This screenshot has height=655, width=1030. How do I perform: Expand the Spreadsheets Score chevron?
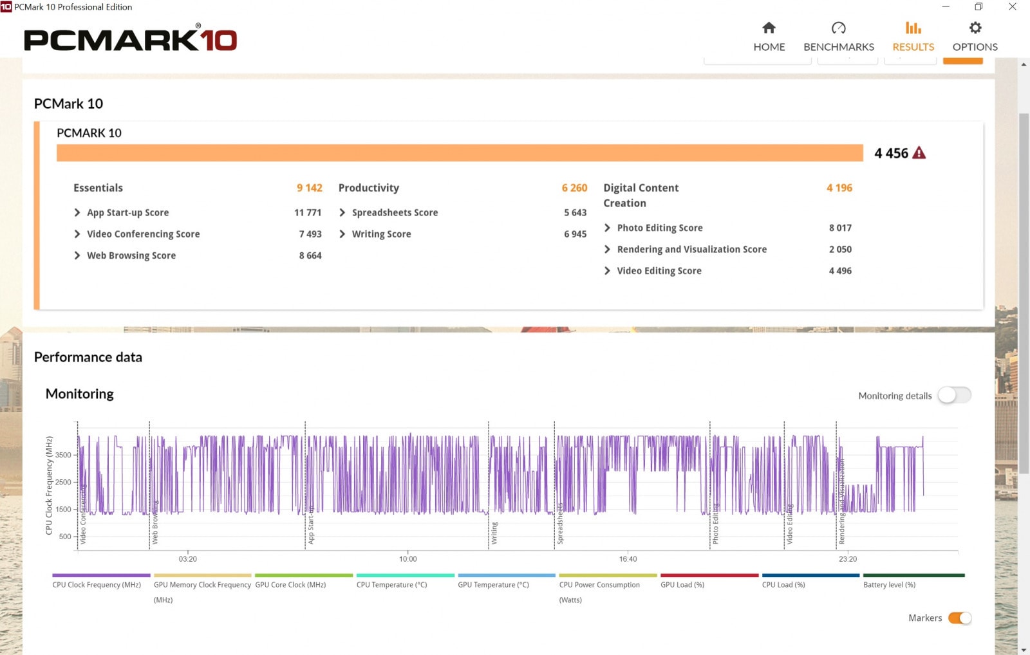point(342,212)
